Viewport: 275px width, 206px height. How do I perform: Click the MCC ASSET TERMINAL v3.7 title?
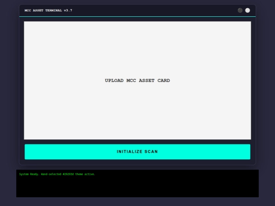pos(48,10)
